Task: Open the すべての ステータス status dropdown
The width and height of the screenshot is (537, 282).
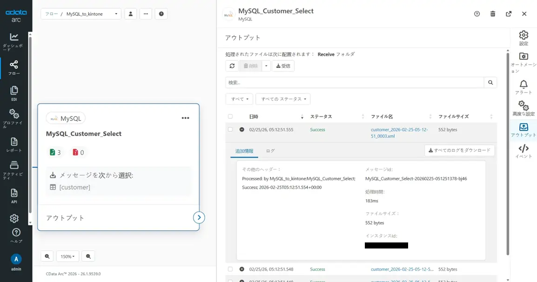Action: 283,99
